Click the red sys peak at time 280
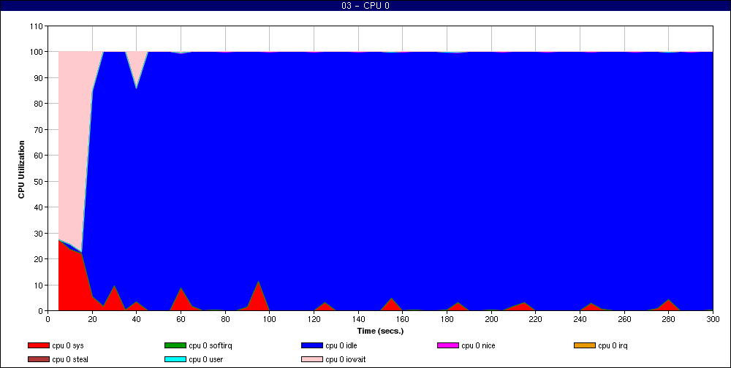 coord(669,304)
